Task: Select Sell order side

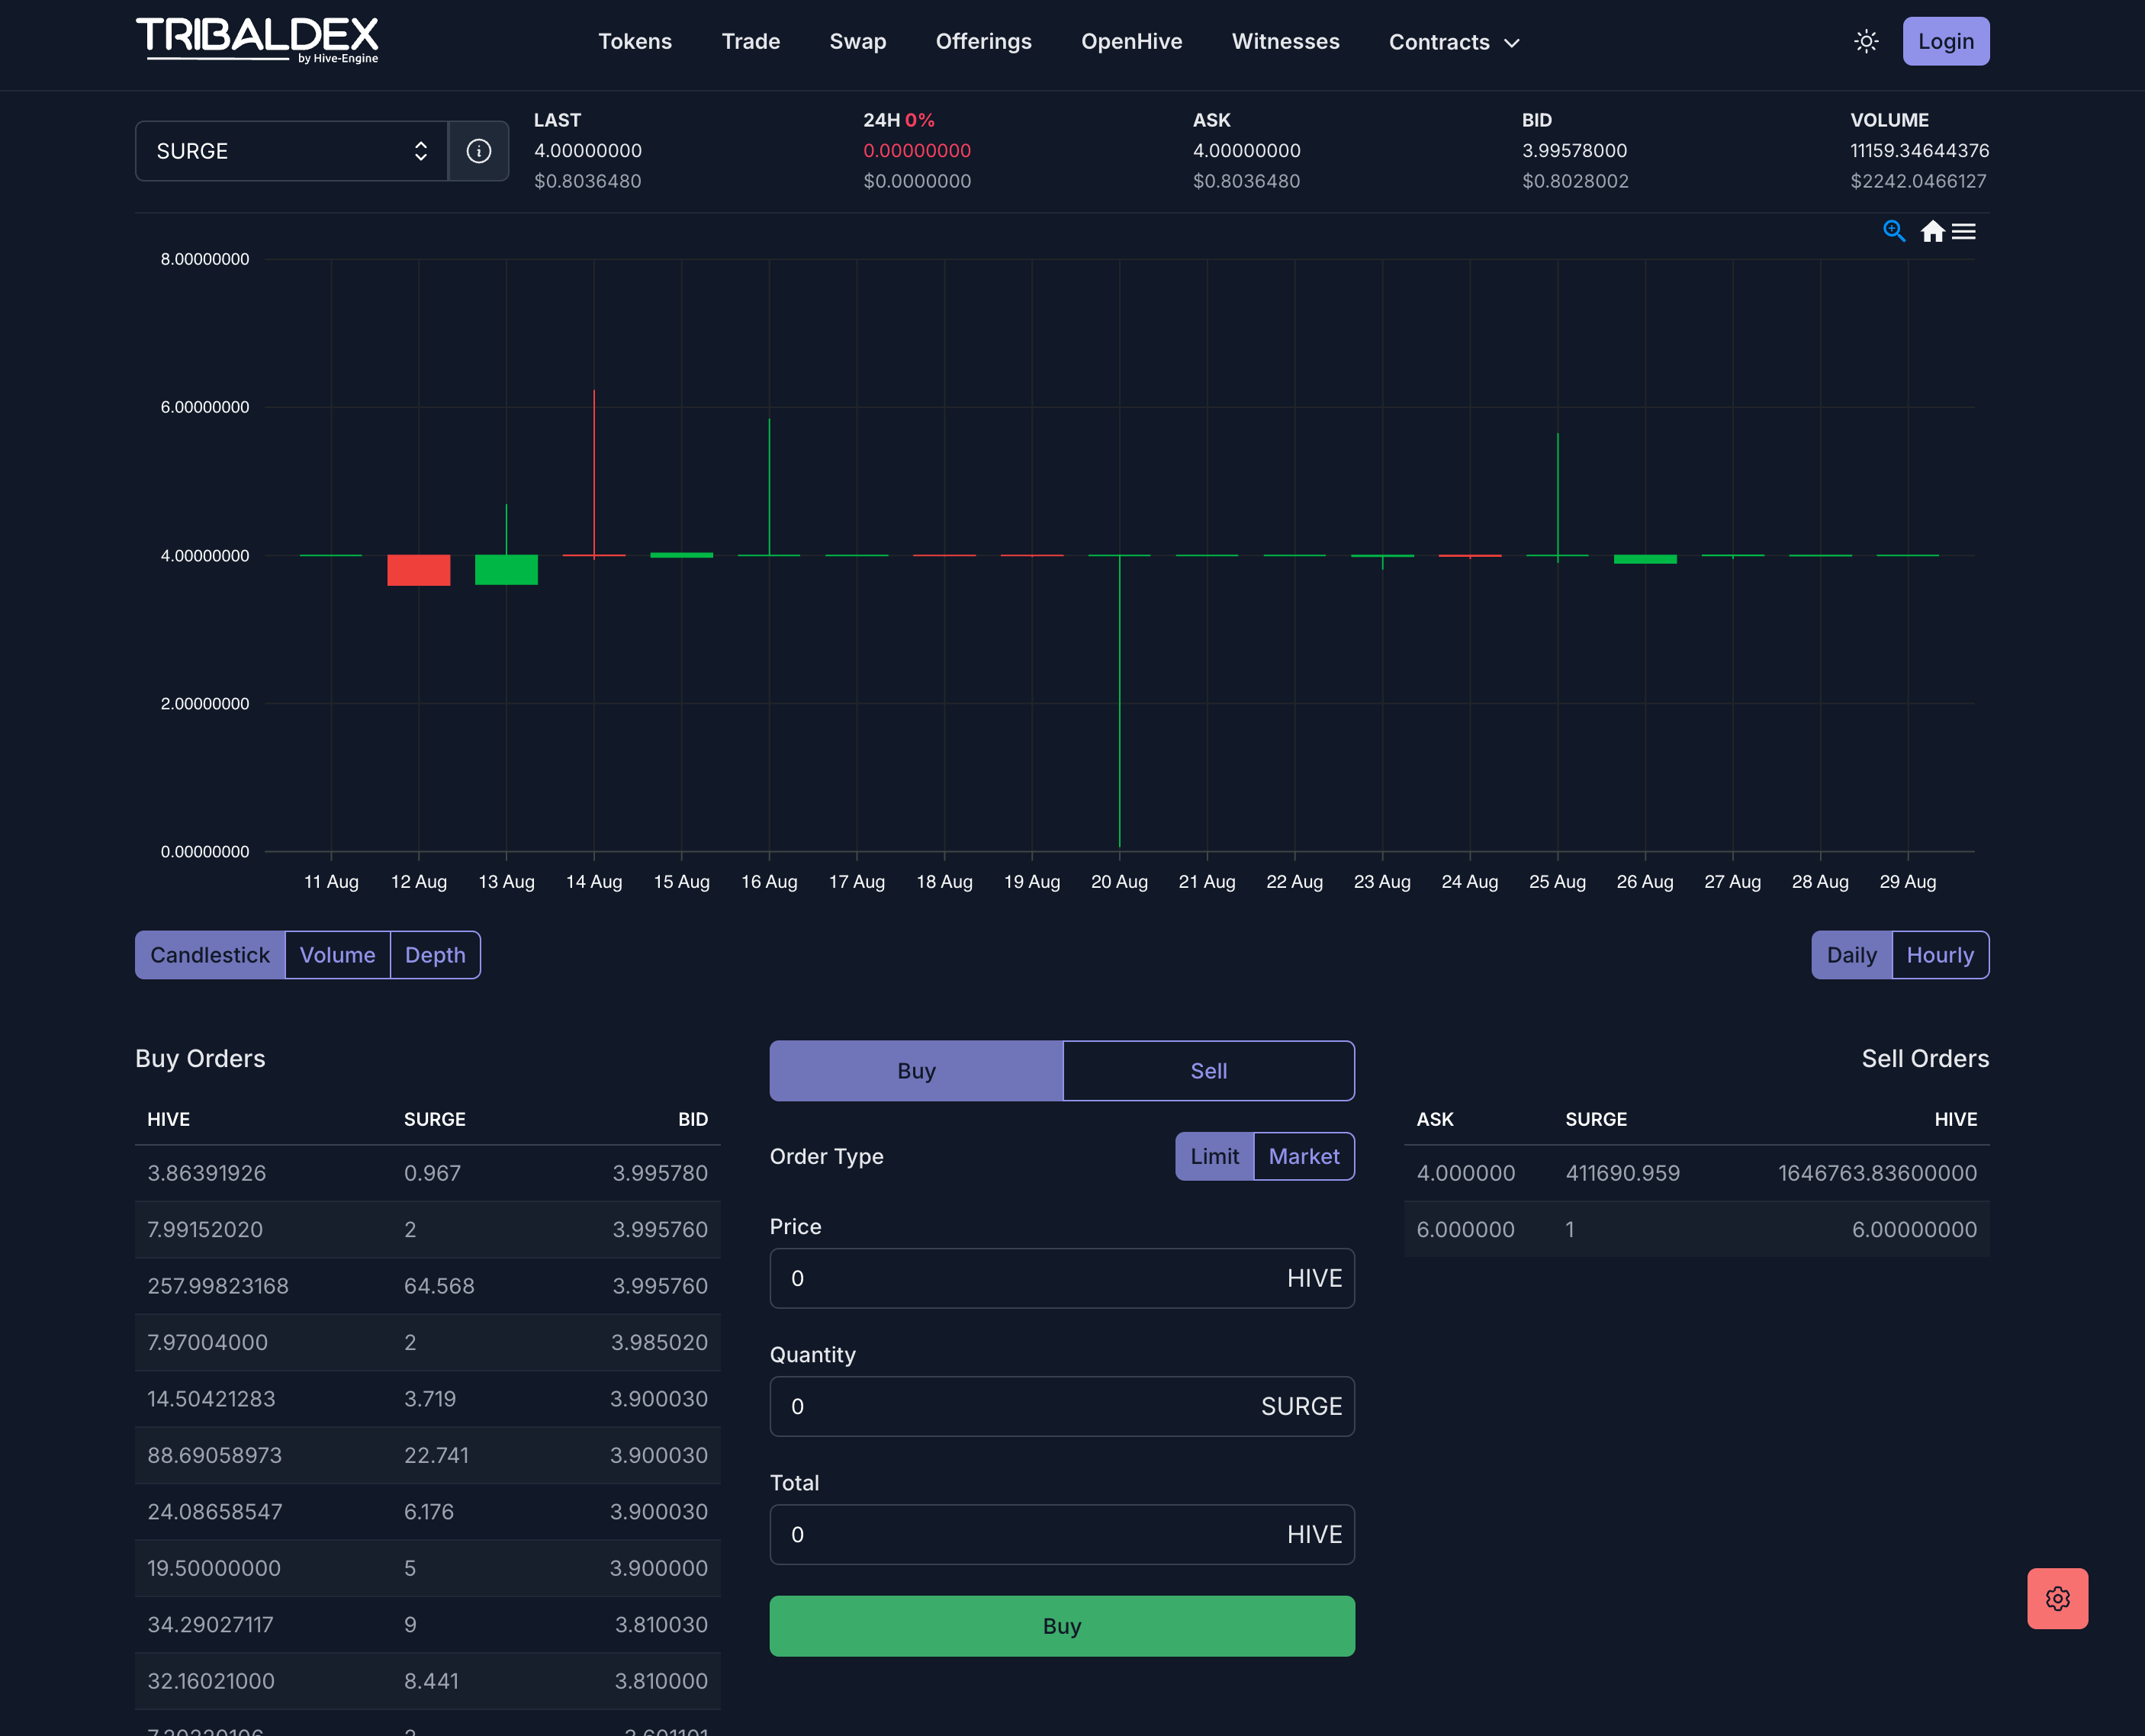Action: click(x=1208, y=1071)
